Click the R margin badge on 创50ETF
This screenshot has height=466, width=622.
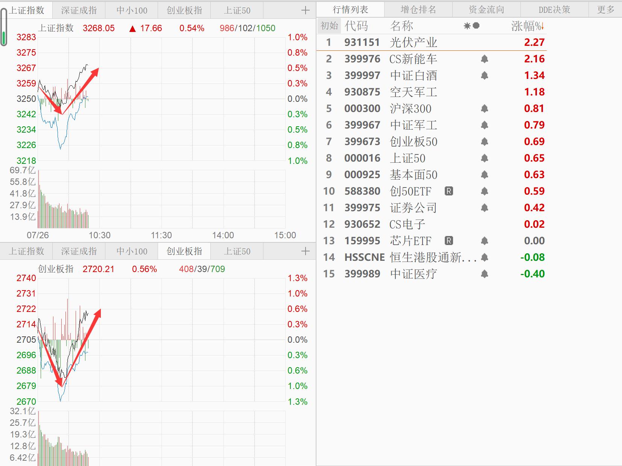[x=449, y=191]
